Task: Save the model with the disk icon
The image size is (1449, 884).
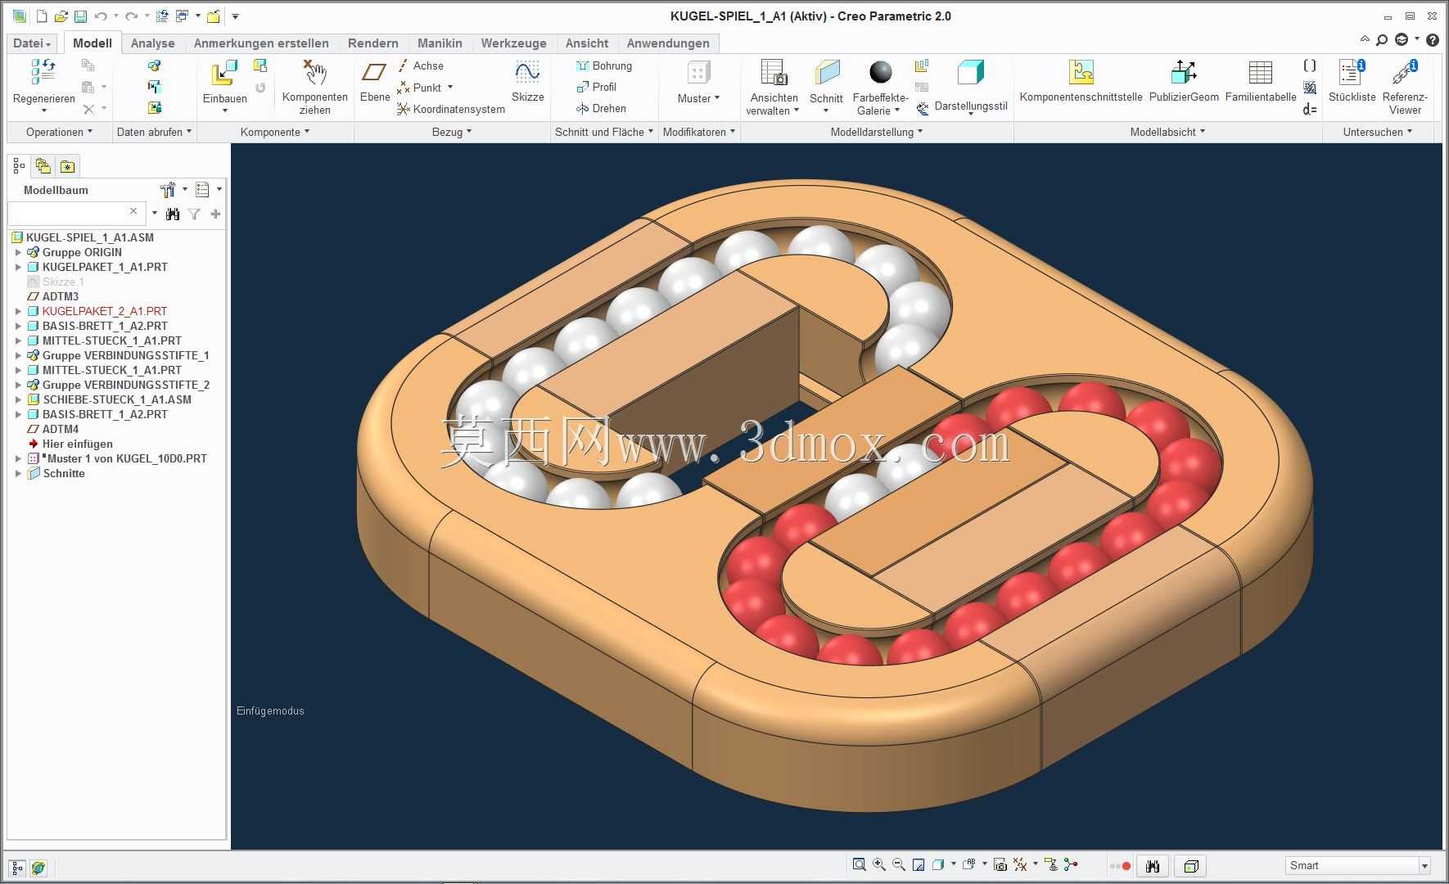Action: 80,16
